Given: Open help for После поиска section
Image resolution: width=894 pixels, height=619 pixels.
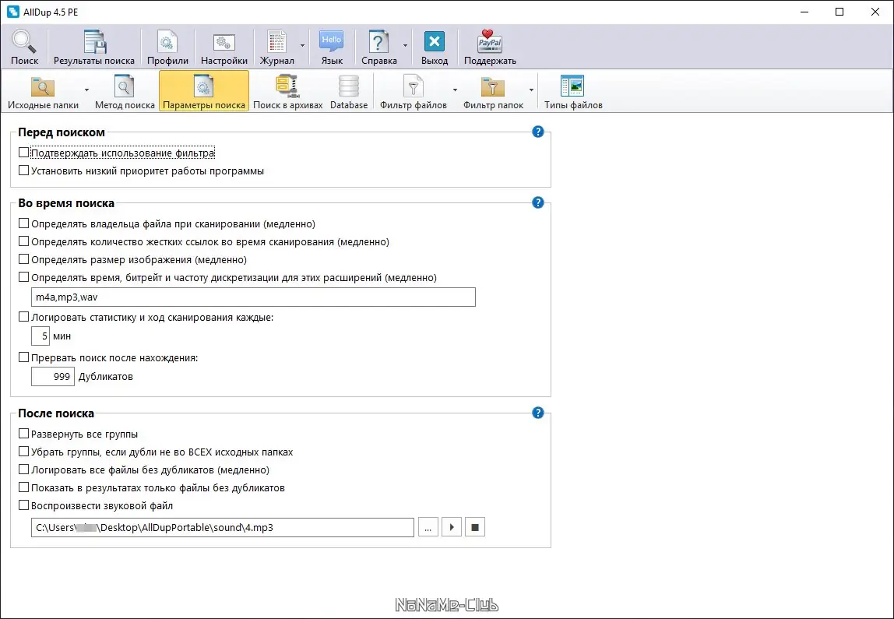Looking at the screenshot, I should coord(537,413).
